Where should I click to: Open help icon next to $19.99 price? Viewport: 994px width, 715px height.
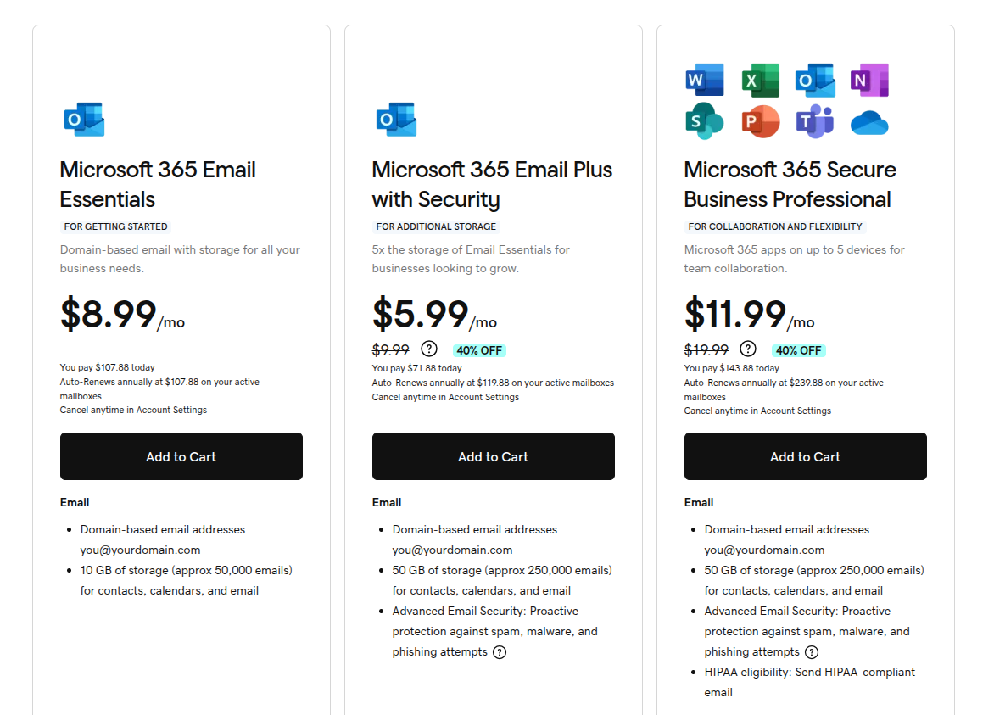(747, 349)
